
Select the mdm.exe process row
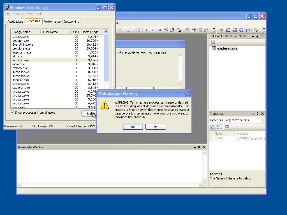(x=56, y=64)
